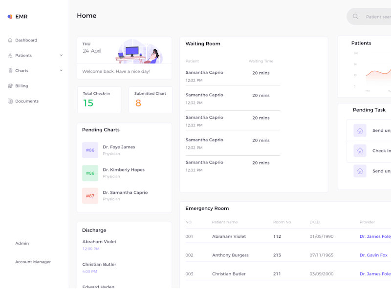Click the last Send pending task home icon
391x293 pixels.
(x=360, y=171)
